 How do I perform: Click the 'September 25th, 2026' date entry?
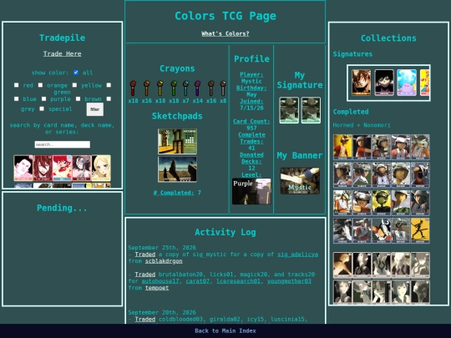(x=162, y=248)
